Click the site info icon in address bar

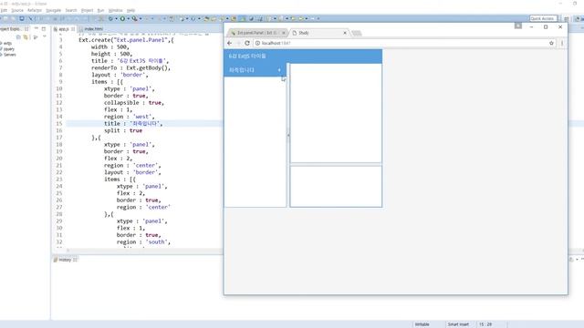[x=257, y=43]
